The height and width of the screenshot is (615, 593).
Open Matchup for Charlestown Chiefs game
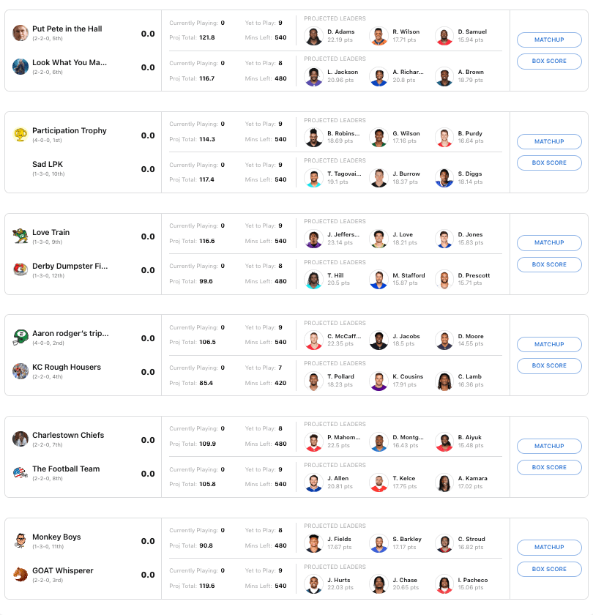click(549, 446)
